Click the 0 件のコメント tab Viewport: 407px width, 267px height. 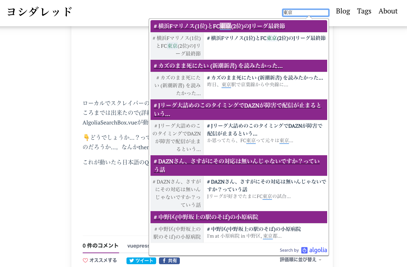pos(100,246)
